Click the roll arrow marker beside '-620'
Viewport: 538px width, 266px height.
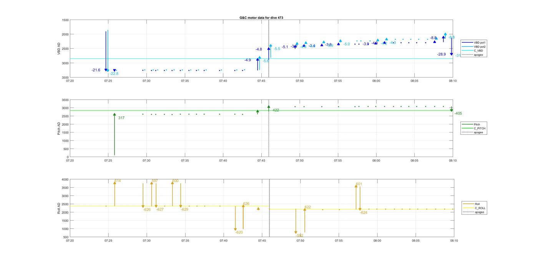tap(236, 230)
